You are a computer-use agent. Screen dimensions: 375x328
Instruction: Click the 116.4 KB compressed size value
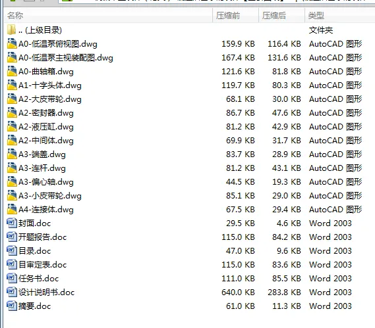(x=284, y=44)
